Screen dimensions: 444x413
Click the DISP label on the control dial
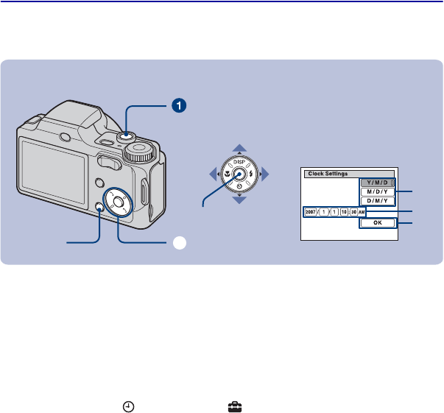[x=239, y=162]
